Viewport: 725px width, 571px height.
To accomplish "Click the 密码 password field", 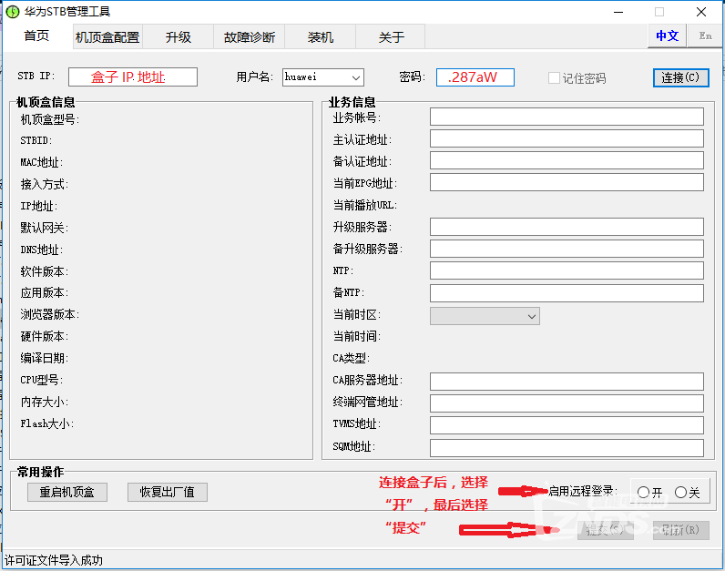I will [475, 77].
